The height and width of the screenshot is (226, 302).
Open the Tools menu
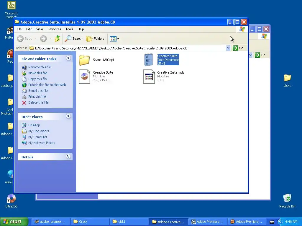(69, 29)
